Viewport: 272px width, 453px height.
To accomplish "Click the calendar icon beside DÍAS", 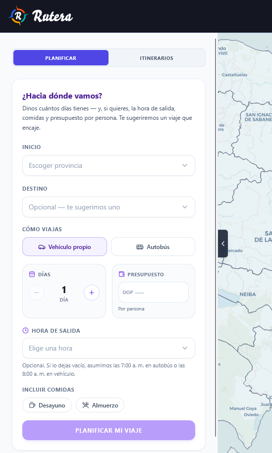I will click(x=32, y=274).
